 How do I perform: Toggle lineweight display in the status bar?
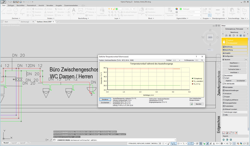(198, 143)
